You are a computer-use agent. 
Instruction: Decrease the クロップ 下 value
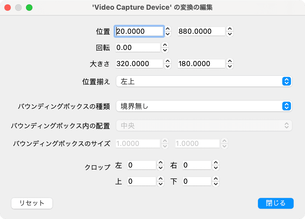pyautogui.click(x=216, y=184)
